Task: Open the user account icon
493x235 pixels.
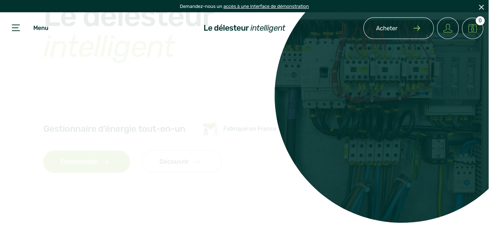Action: point(448,28)
